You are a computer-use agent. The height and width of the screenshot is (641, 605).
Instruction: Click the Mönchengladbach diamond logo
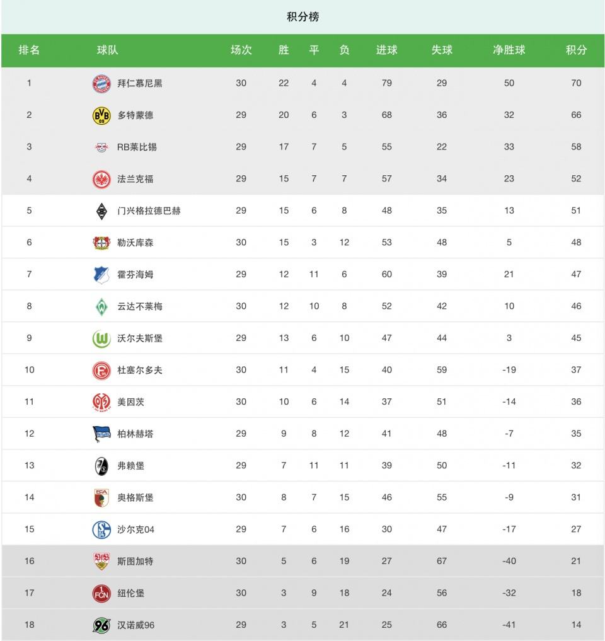tap(101, 211)
